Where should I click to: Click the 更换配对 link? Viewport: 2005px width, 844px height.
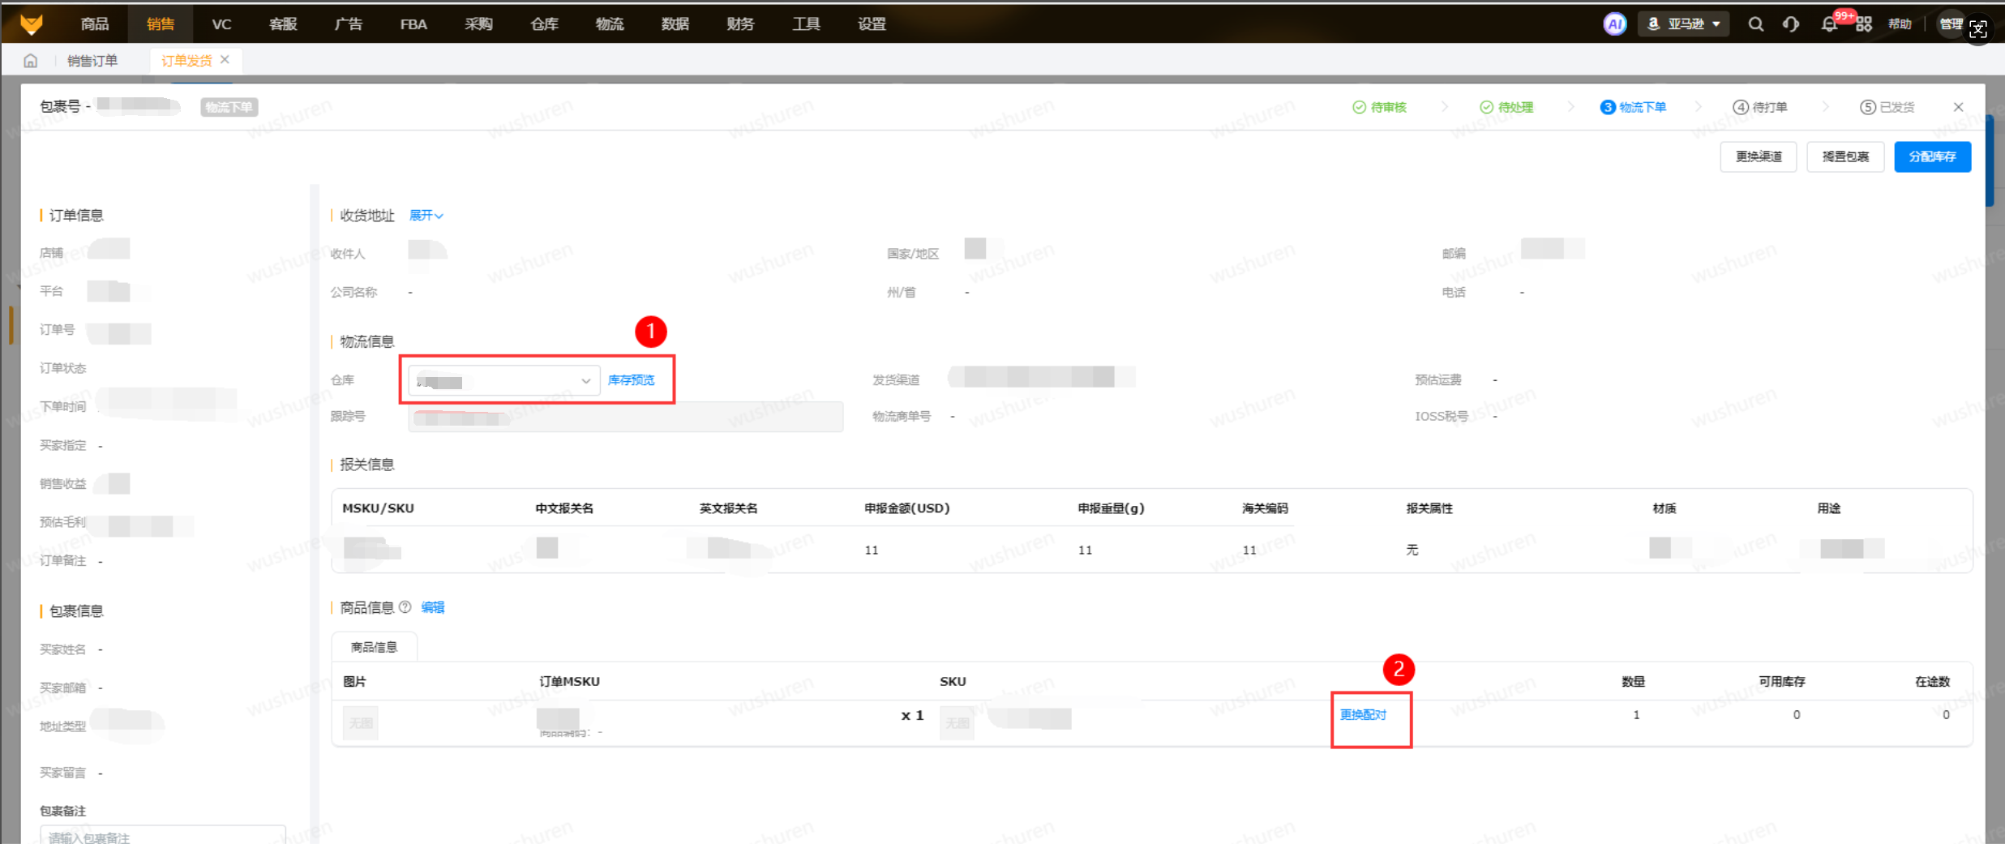1363,715
